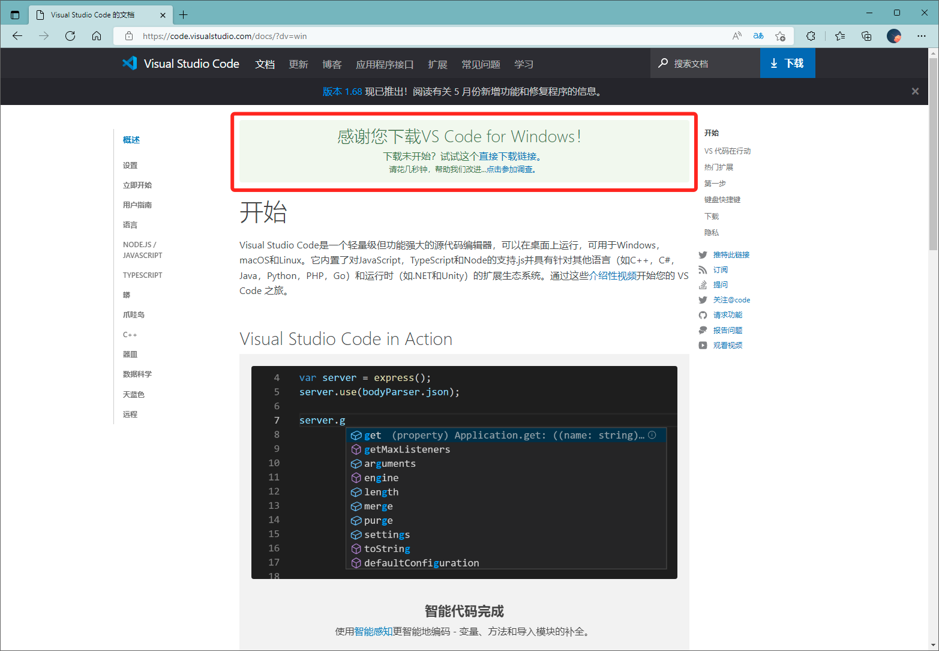Open the 常见问题 navigation item

pos(481,64)
